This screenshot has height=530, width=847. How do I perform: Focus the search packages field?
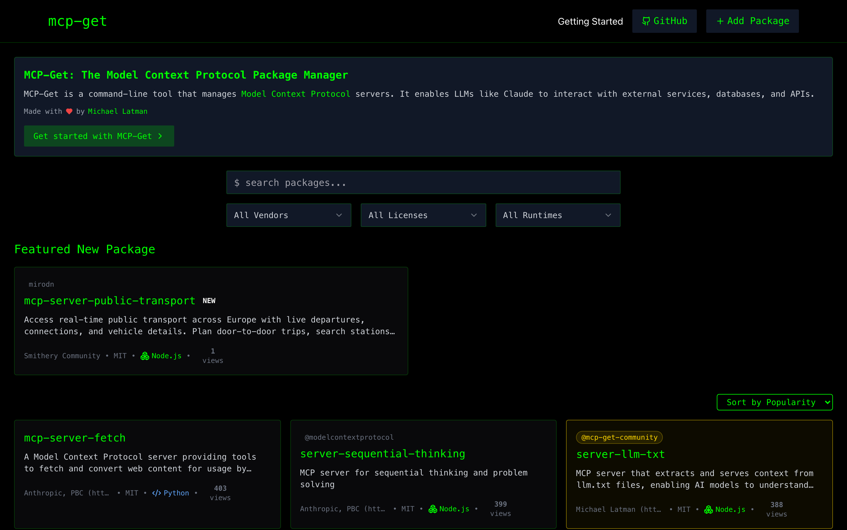[x=423, y=183]
